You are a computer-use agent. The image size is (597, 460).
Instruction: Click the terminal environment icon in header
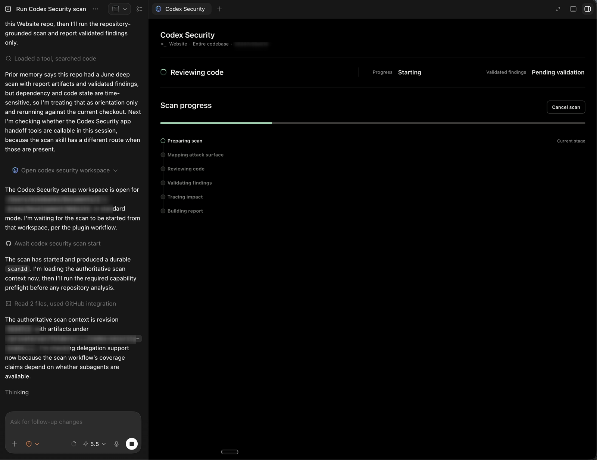pyautogui.click(x=116, y=9)
